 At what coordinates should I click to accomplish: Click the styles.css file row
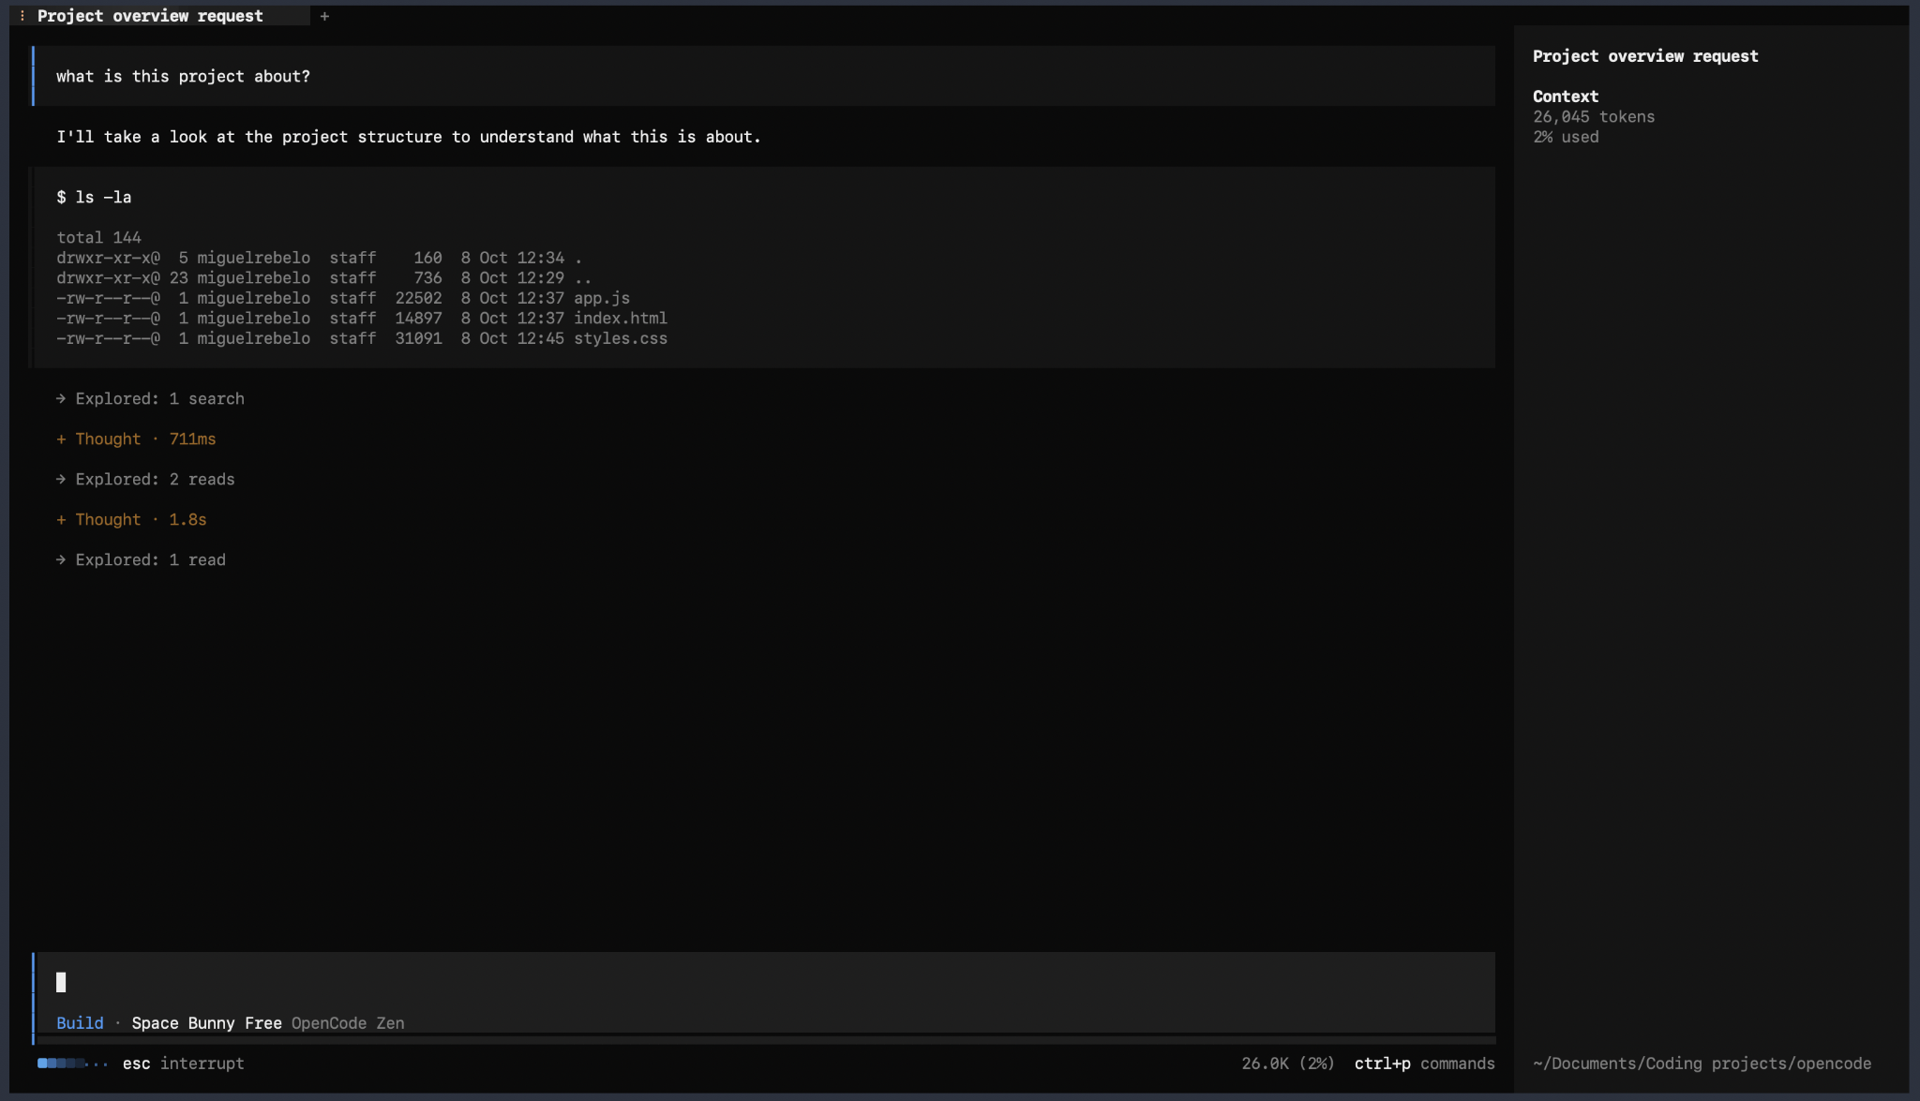coord(362,338)
